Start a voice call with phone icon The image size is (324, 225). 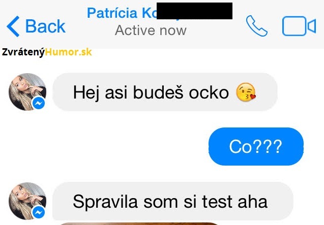tap(257, 26)
